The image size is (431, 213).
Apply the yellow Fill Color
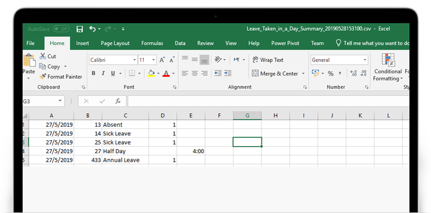click(151, 73)
